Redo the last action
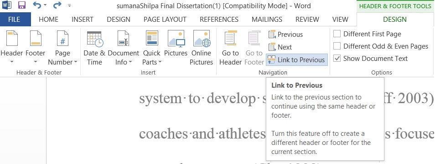The height and width of the screenshot is (164, 435). [57, 5]
